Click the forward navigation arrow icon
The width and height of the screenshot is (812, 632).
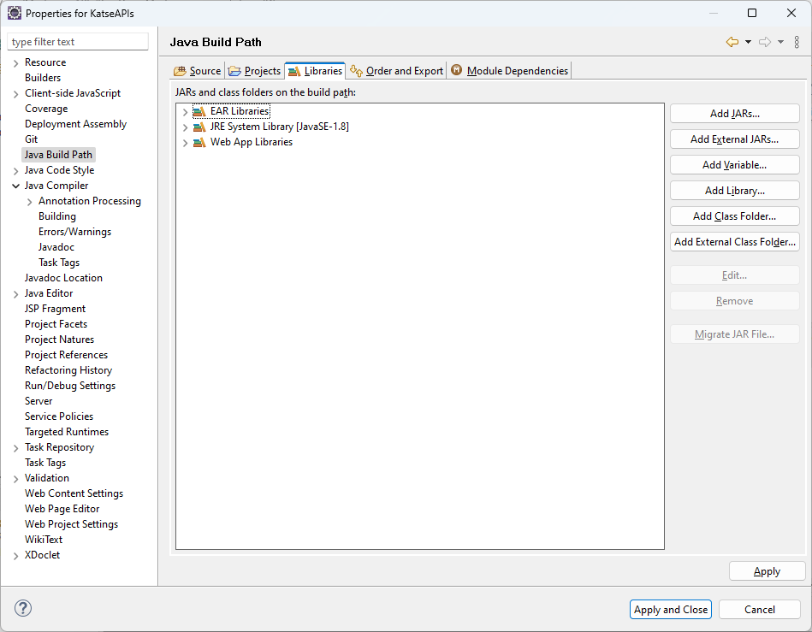point(765,42)
